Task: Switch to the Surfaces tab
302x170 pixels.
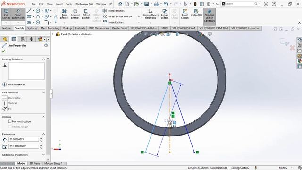Action: (x=32, y=28)
